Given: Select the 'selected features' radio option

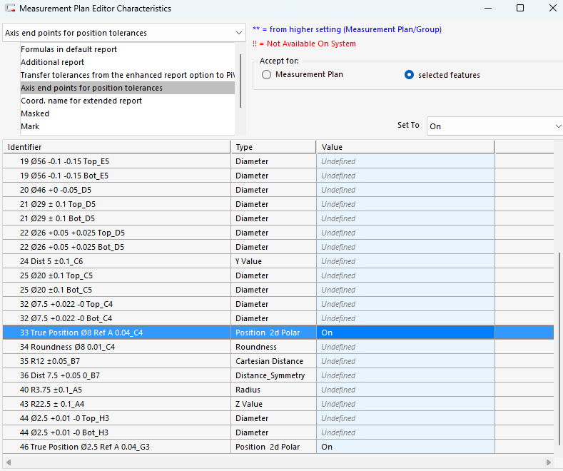Looking at the screenshot, I should 409,75.
